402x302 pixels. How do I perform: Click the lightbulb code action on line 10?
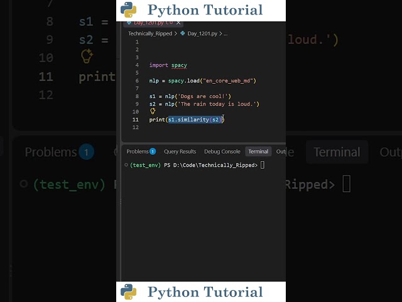[x=153, y=111]
